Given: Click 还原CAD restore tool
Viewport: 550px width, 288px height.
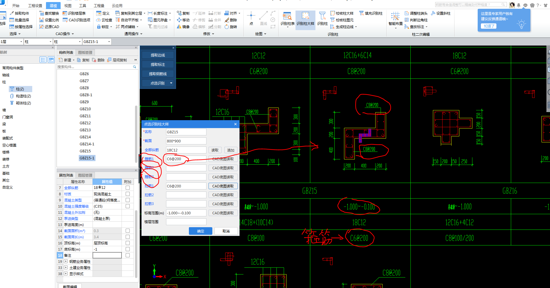Looking at the screenshot, I should [x=49, y=27].
